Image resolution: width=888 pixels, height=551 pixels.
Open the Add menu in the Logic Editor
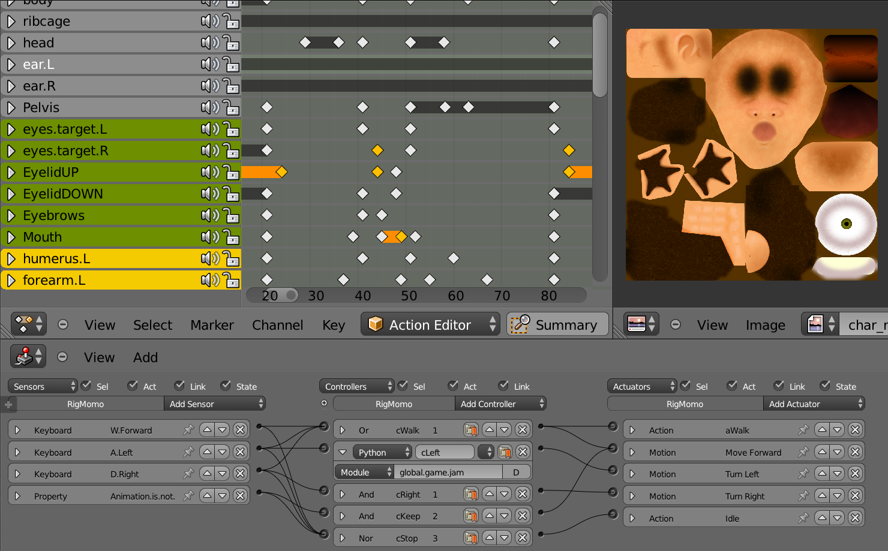tap(145, 357)
